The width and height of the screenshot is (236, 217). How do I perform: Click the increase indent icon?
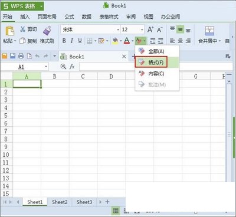click(160, 41)
